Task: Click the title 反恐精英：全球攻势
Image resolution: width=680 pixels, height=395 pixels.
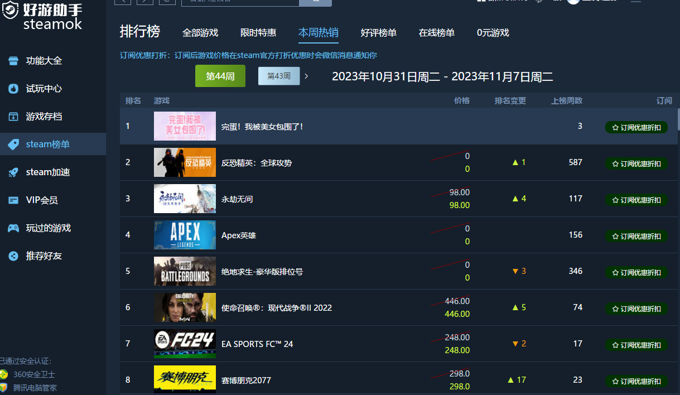Action: pyautogui.click(x=257, y=163)
